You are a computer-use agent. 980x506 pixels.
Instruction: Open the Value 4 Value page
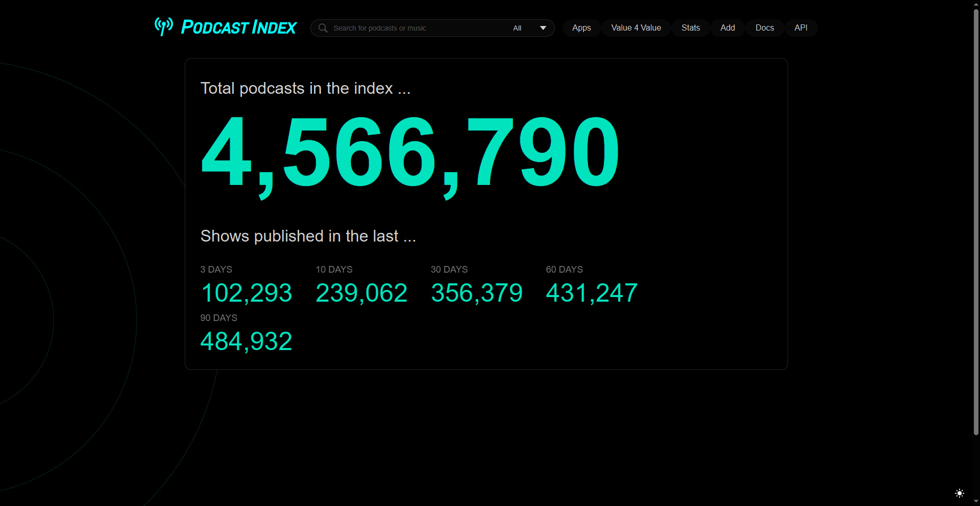[x=636, y=28]
